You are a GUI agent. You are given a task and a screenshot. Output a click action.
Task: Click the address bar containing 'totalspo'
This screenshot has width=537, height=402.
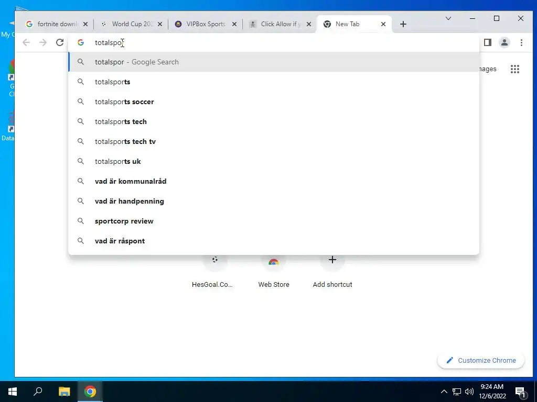tap(274, 42)
